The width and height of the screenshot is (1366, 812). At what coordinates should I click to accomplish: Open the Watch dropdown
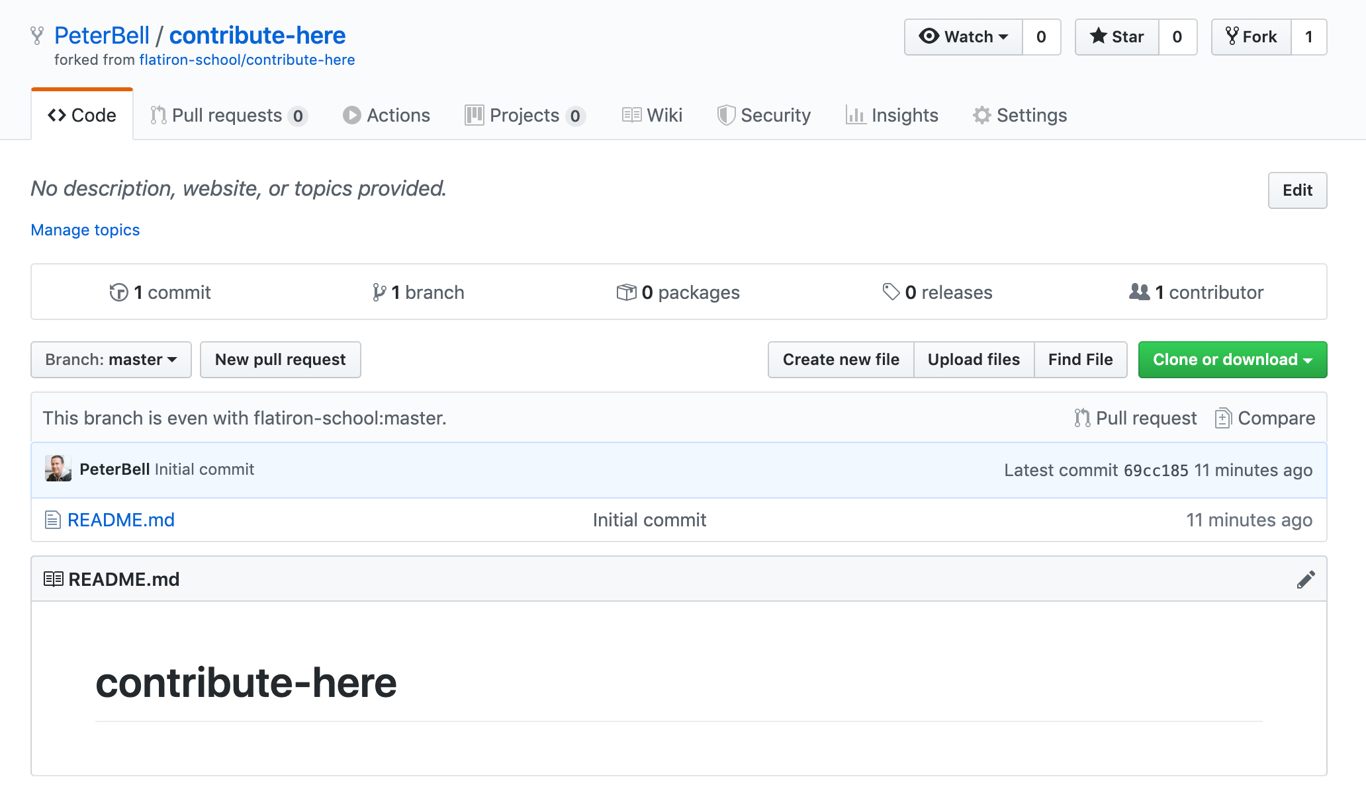pos(964,37)
